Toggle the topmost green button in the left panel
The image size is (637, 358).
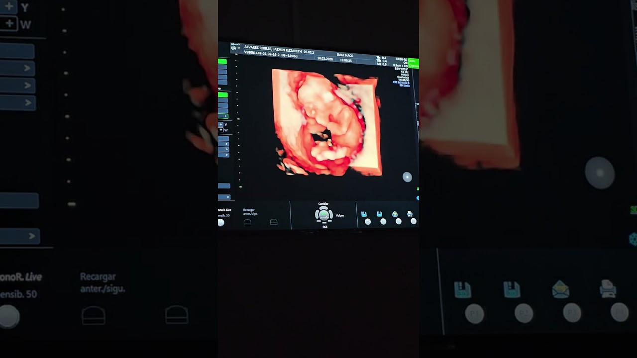(222, 61)
